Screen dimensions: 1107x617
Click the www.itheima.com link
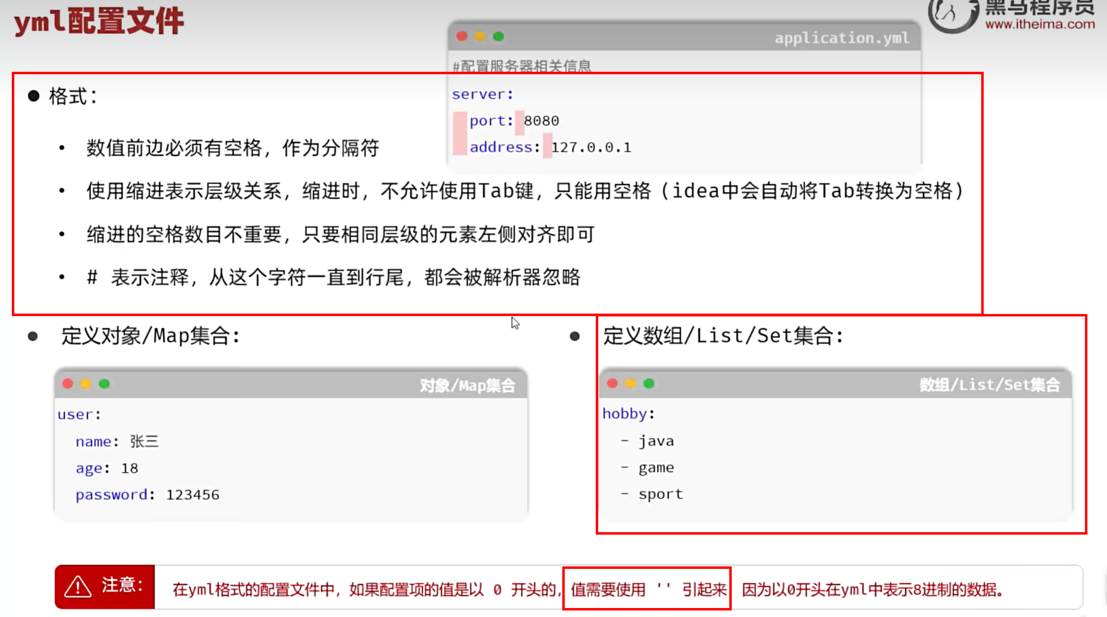[x=1040, y=24]
